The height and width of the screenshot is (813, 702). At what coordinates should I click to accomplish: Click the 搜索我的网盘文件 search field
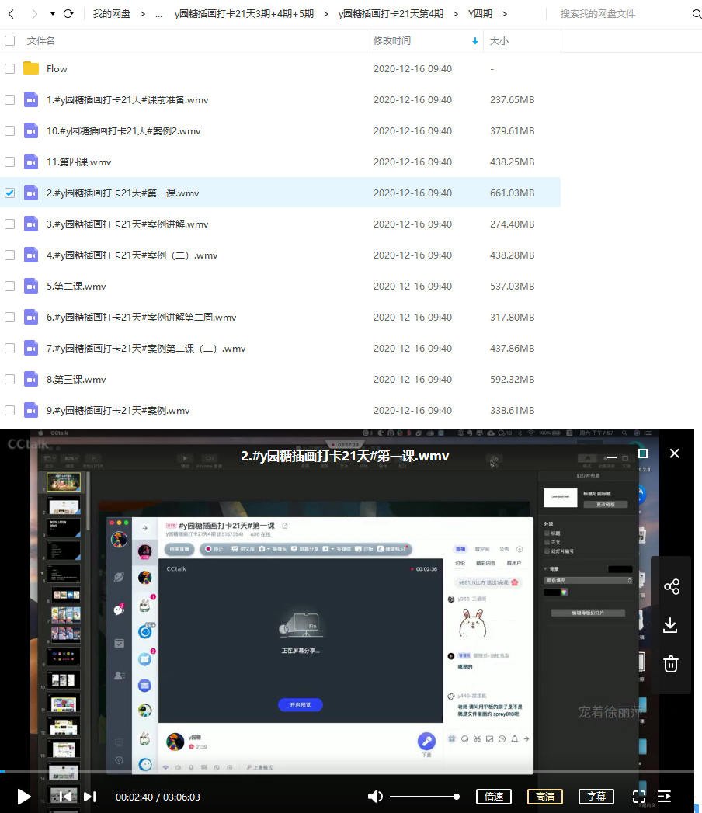coord(597,14)
